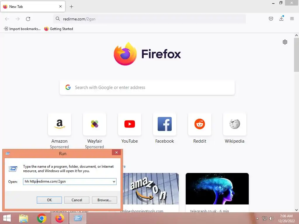Go forward with the forward arrow
This screenshot has height=224, width=299.
tap(18, 19)
